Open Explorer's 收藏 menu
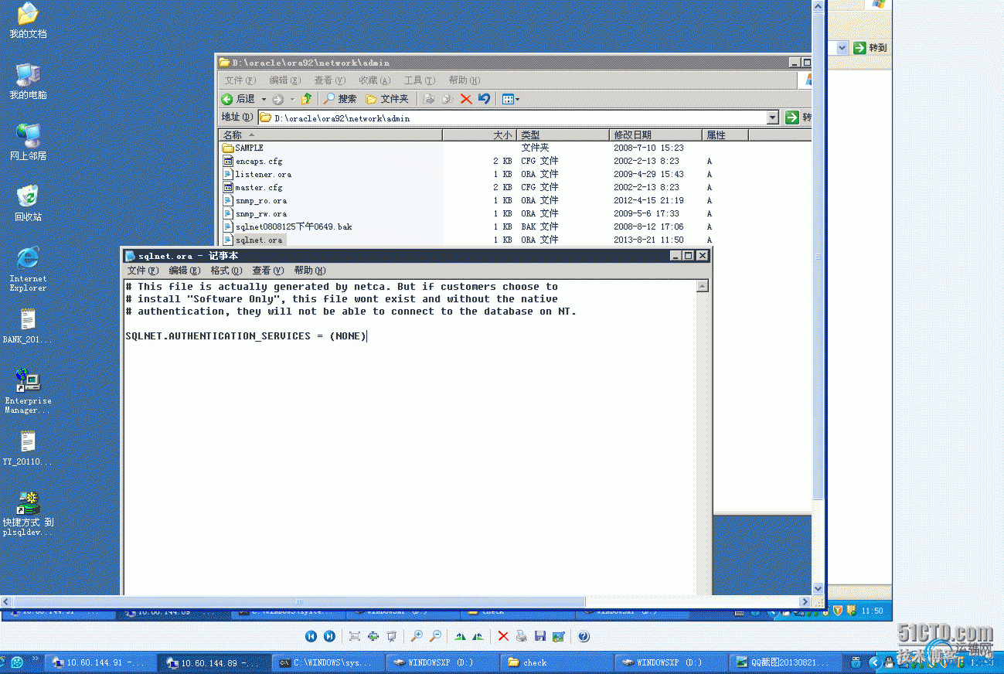Viewport: 1004px width, 674px height. [374, 80]
